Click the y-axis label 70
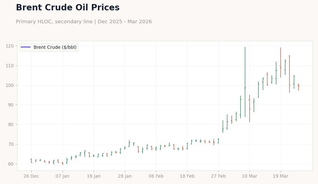This screenshot has width=318, height=184. point(11,144)
